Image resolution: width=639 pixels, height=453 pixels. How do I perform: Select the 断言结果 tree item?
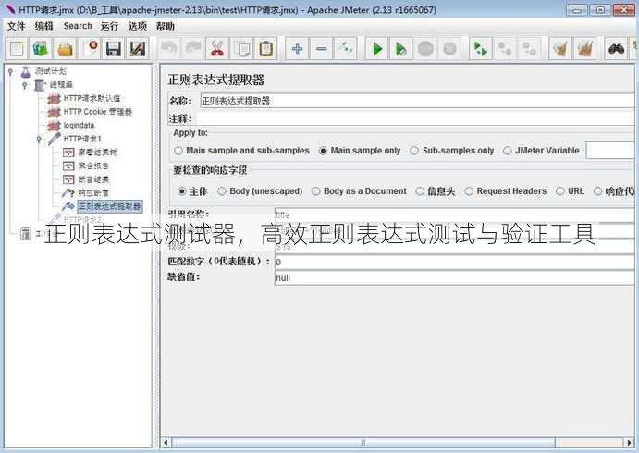tap(93, 179)
